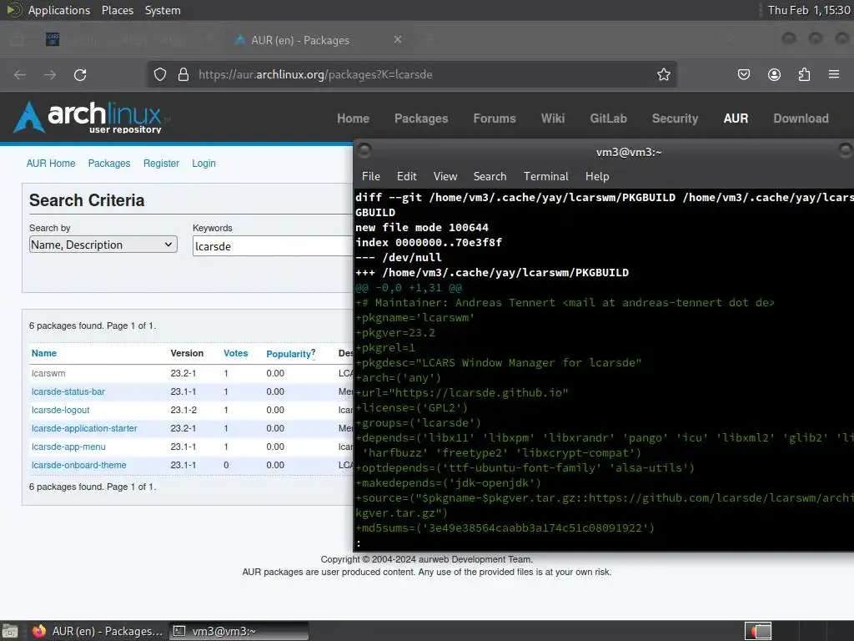Open the System menu
854x641 pixels.
163,10
